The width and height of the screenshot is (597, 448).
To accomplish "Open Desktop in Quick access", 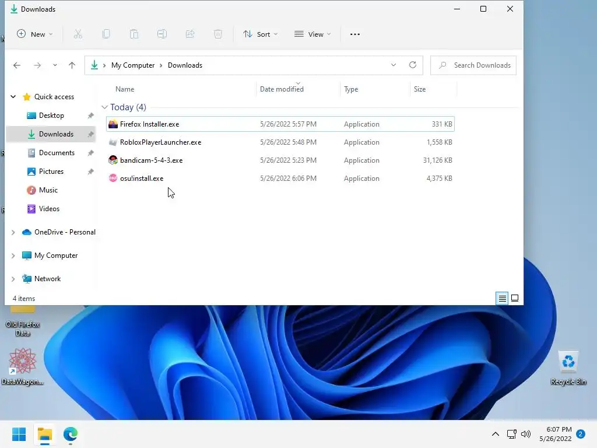I will (51, 116).
